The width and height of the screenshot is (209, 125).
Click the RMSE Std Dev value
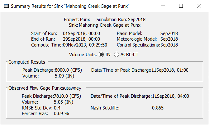57,108
